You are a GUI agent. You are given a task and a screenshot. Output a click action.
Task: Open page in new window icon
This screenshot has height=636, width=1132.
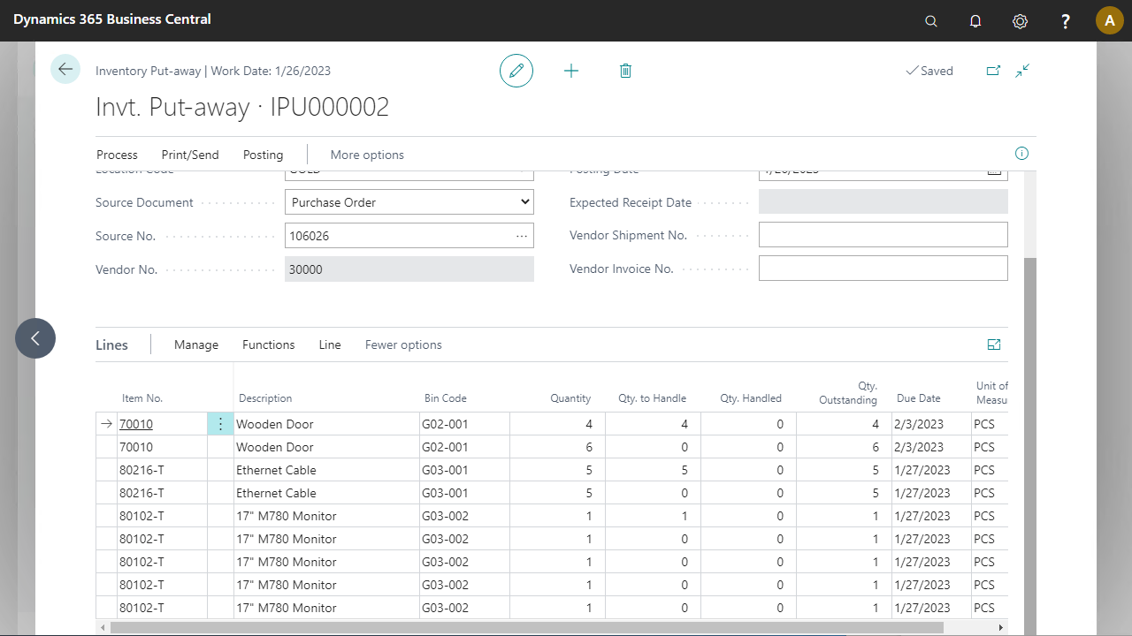click(x=993, y=71)
